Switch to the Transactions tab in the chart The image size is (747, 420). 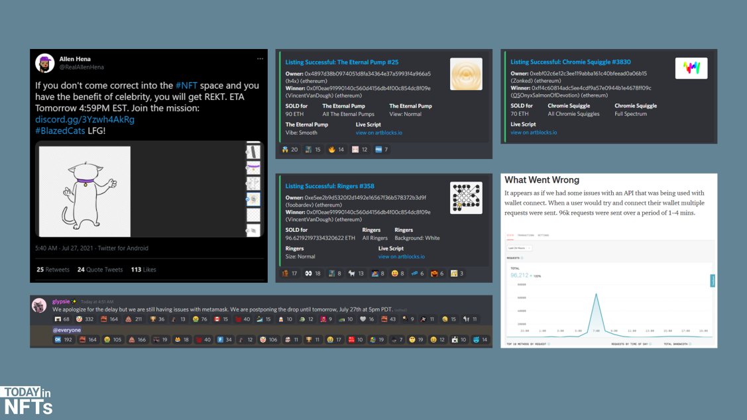[526, 235]
